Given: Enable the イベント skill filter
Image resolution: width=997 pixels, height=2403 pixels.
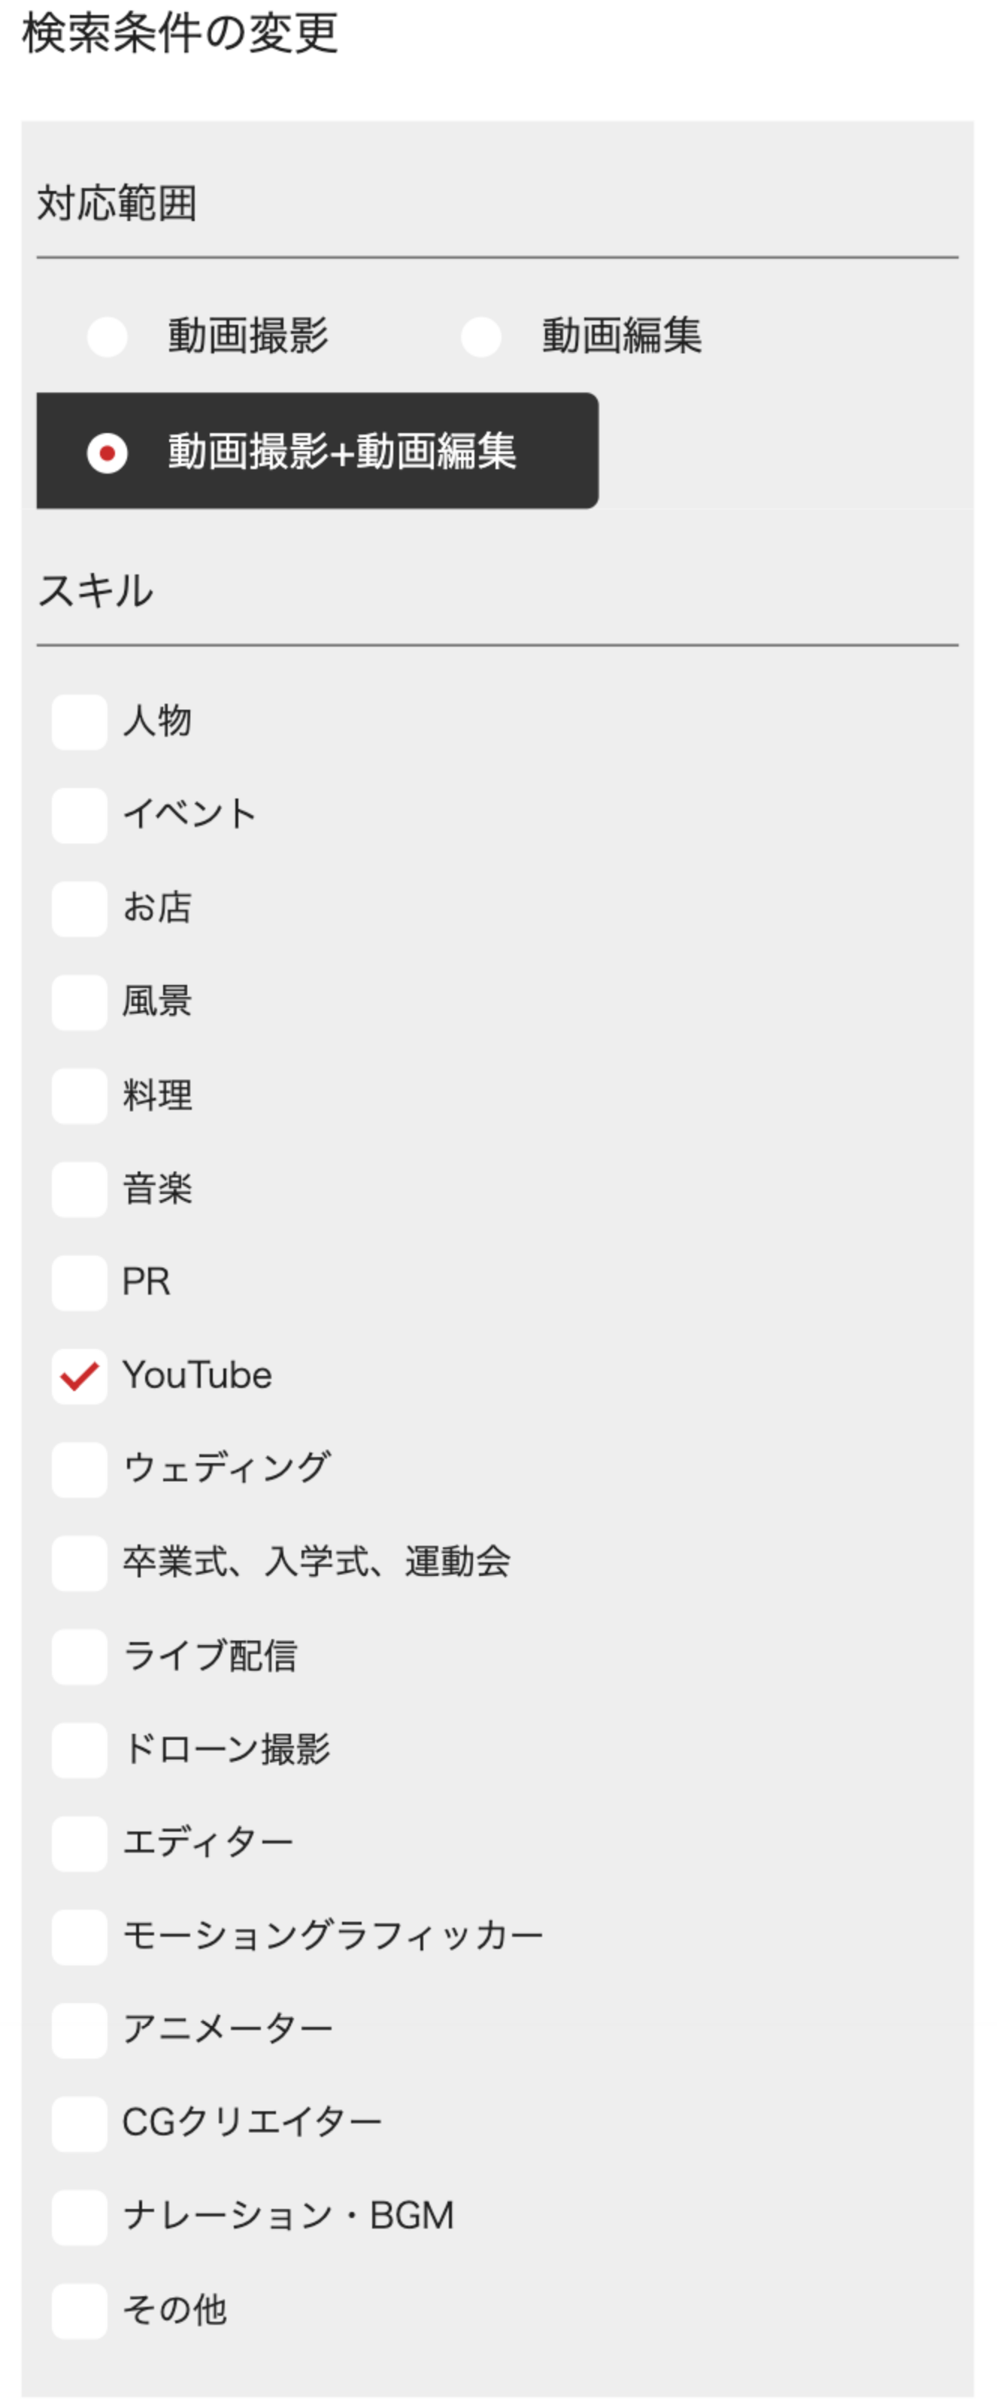Looking at the screenshot, I should coord(80,815).
